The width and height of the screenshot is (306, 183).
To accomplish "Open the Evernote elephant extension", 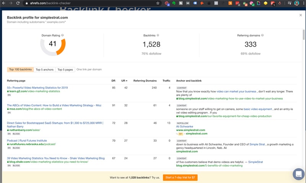I will click(174, 3).
